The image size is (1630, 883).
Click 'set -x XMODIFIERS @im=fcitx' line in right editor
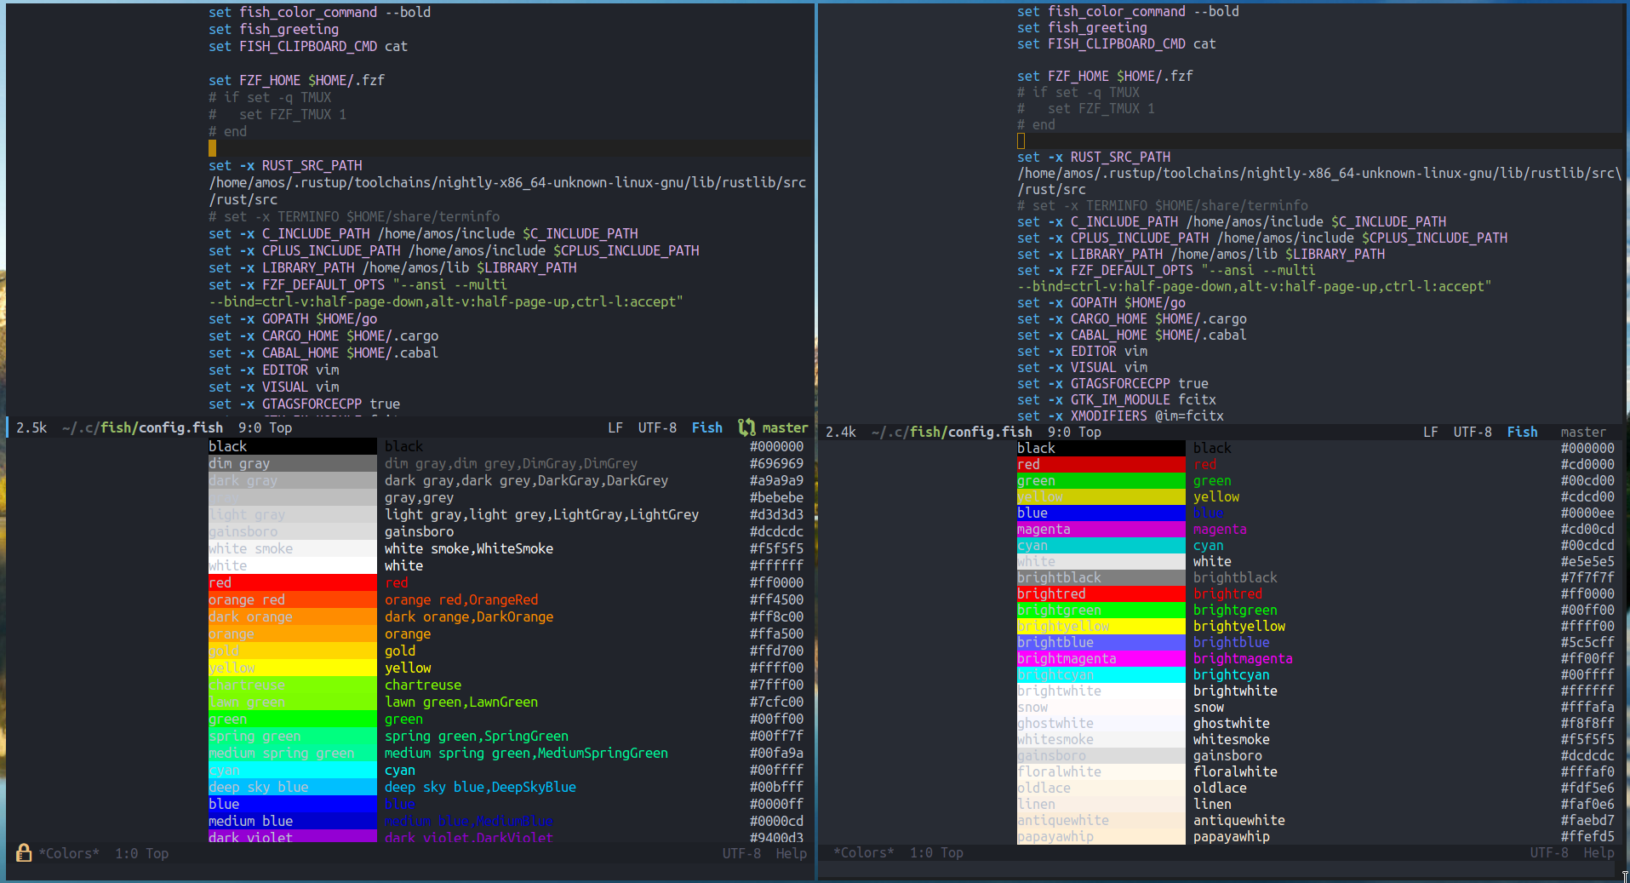tap(1120, 416)
